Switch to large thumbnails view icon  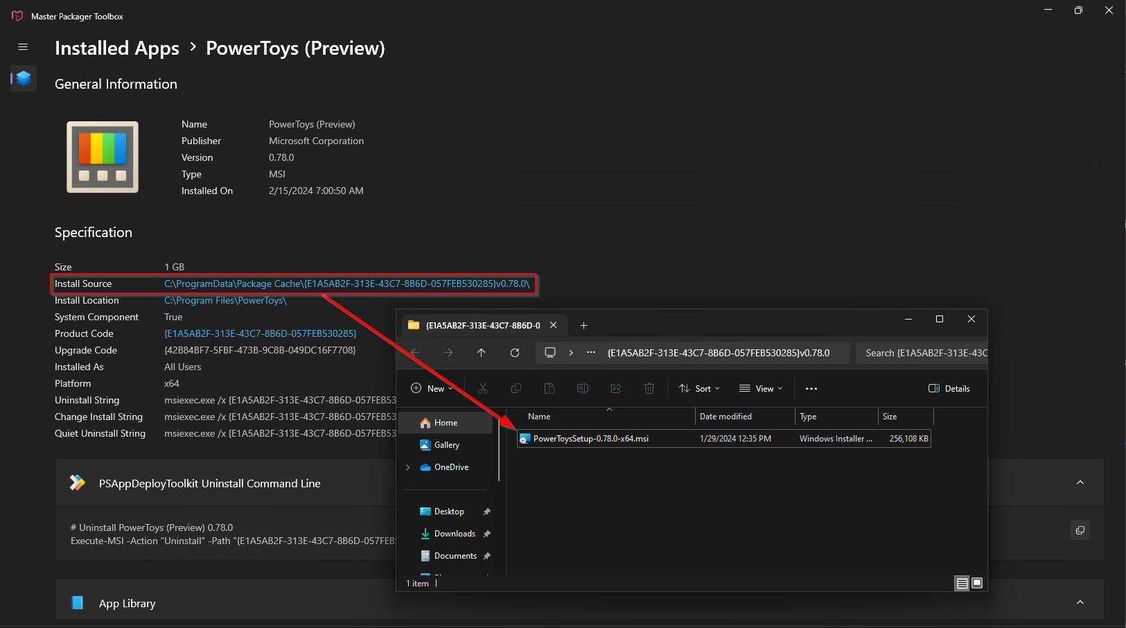(x=977, y=584)
